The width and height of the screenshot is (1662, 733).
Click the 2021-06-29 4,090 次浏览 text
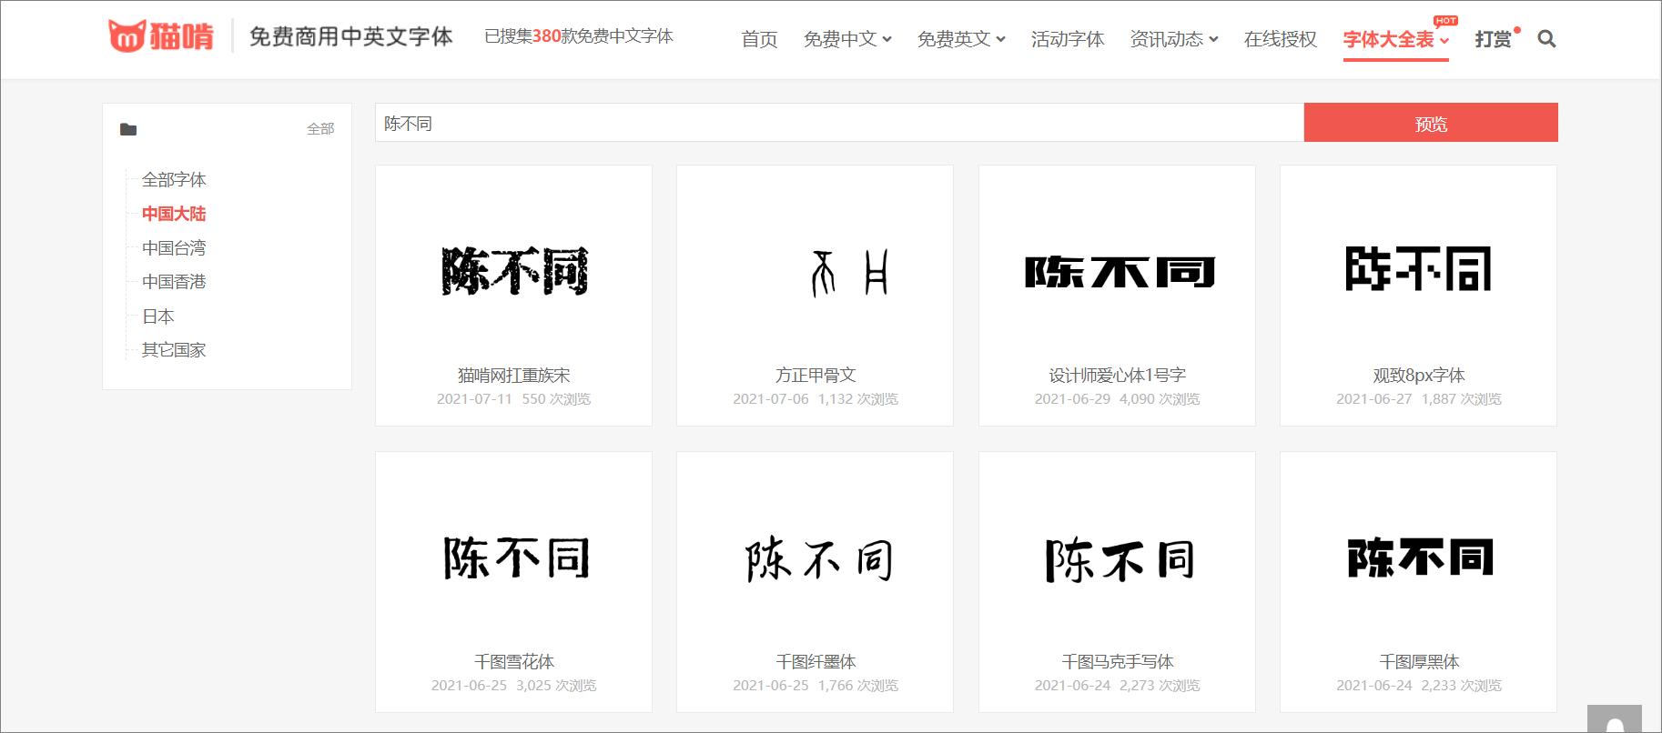coord(1118,398)
